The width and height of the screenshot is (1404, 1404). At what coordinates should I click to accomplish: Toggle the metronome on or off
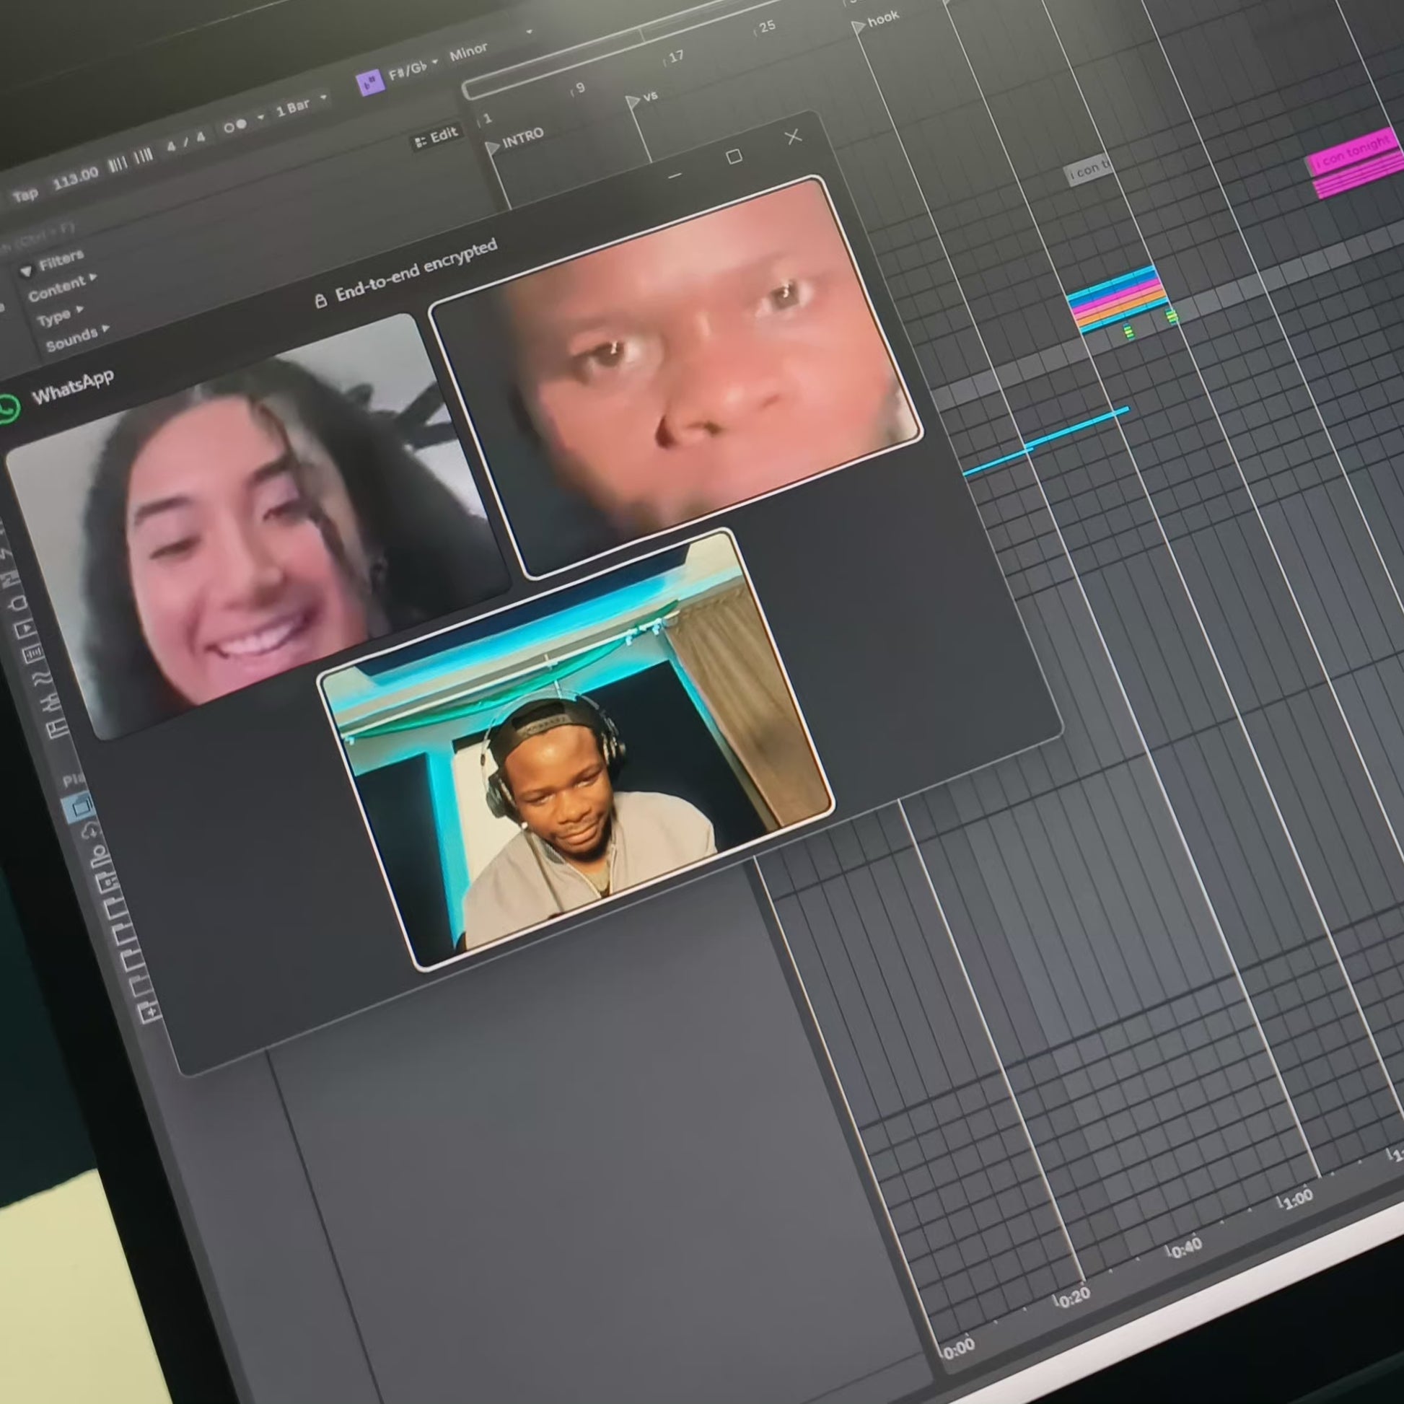point(234,126)
